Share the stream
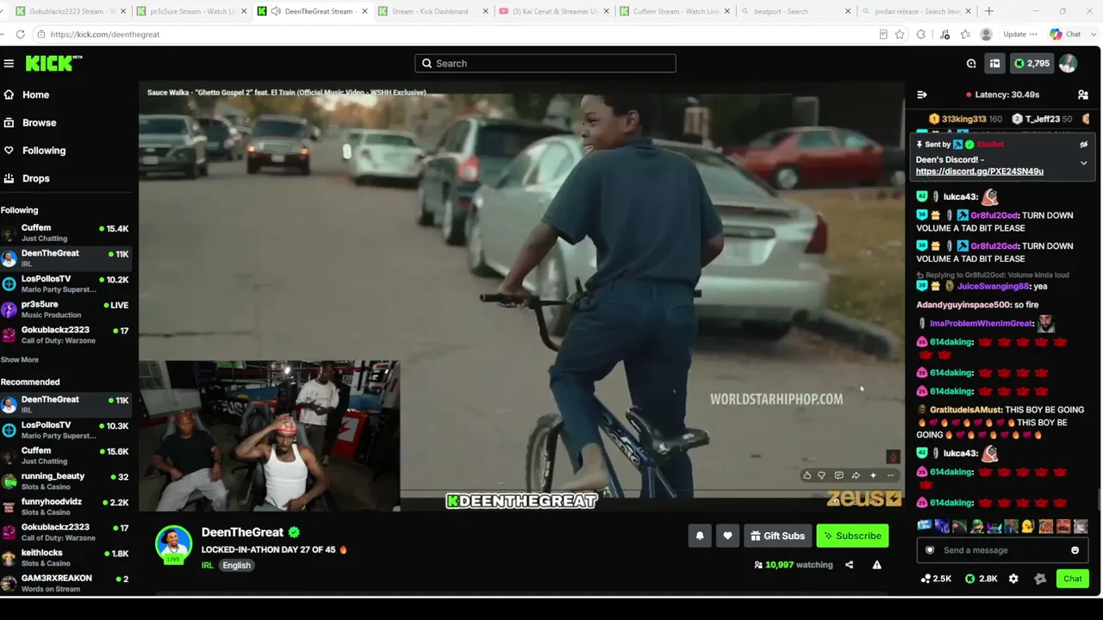Screen dimensions: 1103x620 (849, 565)
